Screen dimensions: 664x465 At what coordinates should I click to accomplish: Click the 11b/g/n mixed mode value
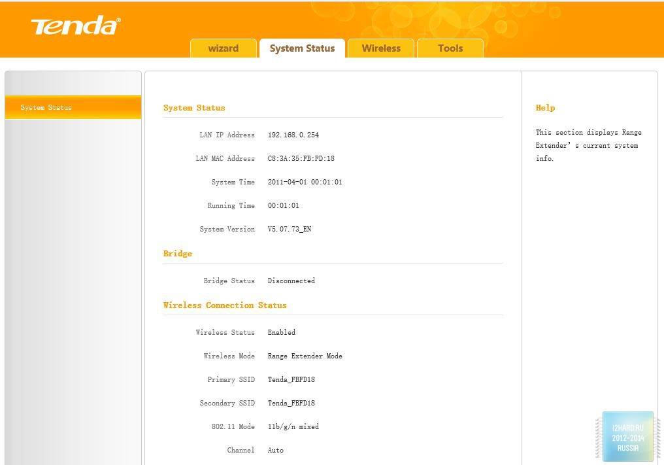point(293,427)
